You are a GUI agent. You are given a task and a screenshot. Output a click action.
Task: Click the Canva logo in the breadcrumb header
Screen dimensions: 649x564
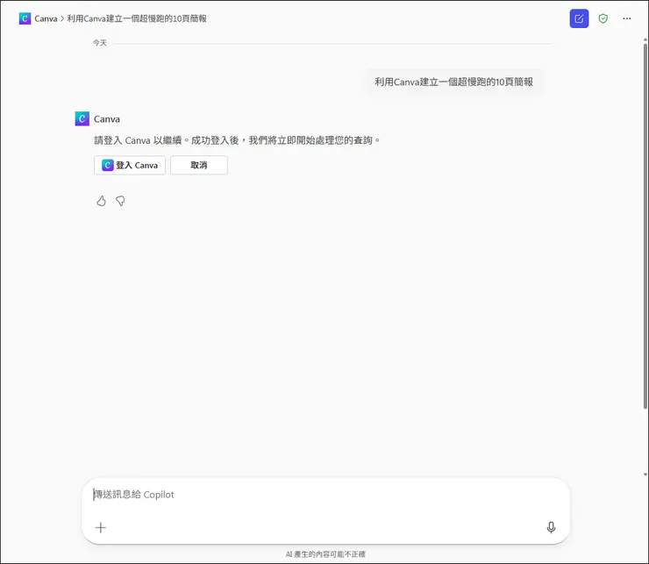coord(25,18)
